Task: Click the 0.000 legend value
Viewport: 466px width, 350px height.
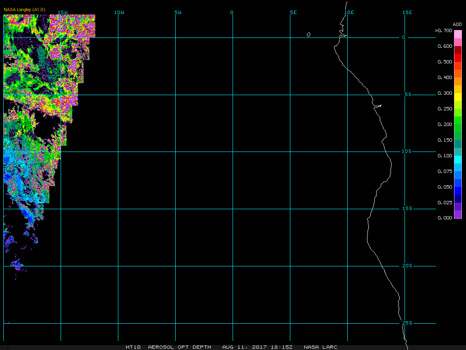Action: [x=445, y=218]
